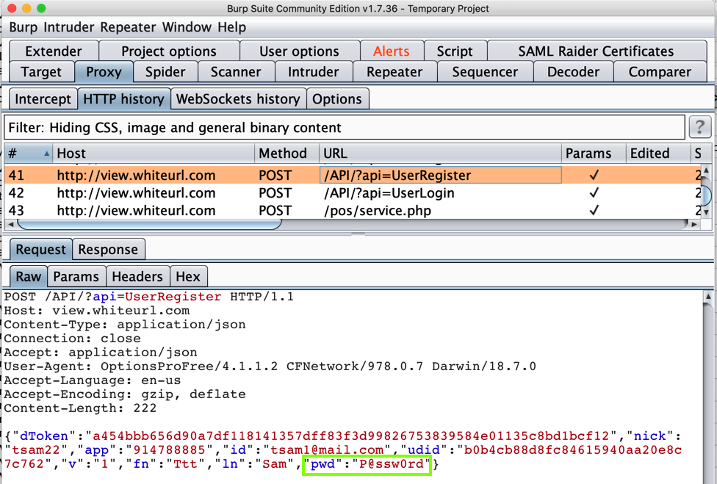Image resolution: width=717 pixels, height=484 pixels.
Task: Open the Help menu
Action: pos(231,27)
